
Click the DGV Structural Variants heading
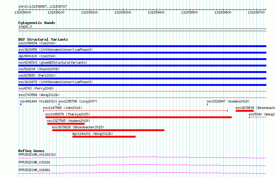(x=43, y=39)
